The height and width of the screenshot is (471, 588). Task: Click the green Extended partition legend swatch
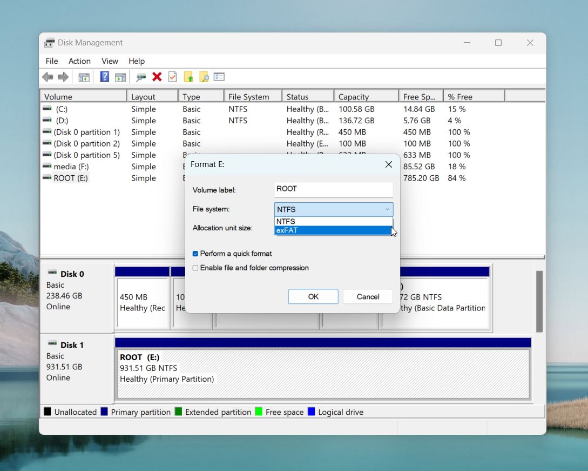pyautogui.click(x=179, y=412)
